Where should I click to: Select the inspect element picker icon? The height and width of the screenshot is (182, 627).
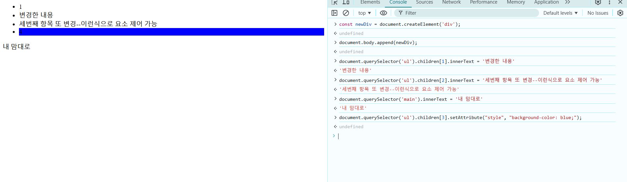[x=334, y=2]
